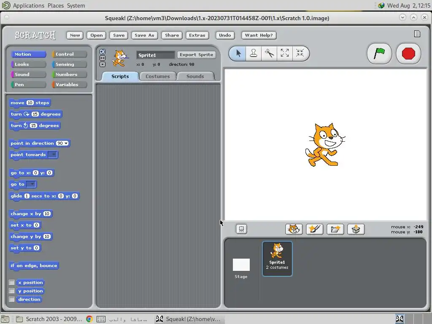Select the stamp duplicate tool
Screen dimensions: 432x324
pos(254,53)
